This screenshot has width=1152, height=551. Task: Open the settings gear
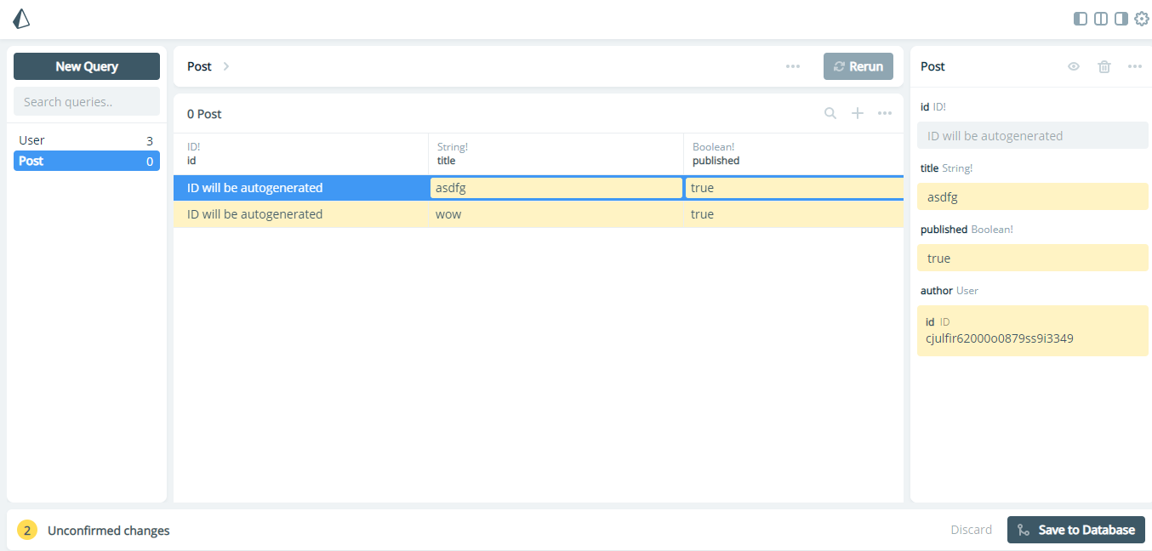pos(1141,18)
